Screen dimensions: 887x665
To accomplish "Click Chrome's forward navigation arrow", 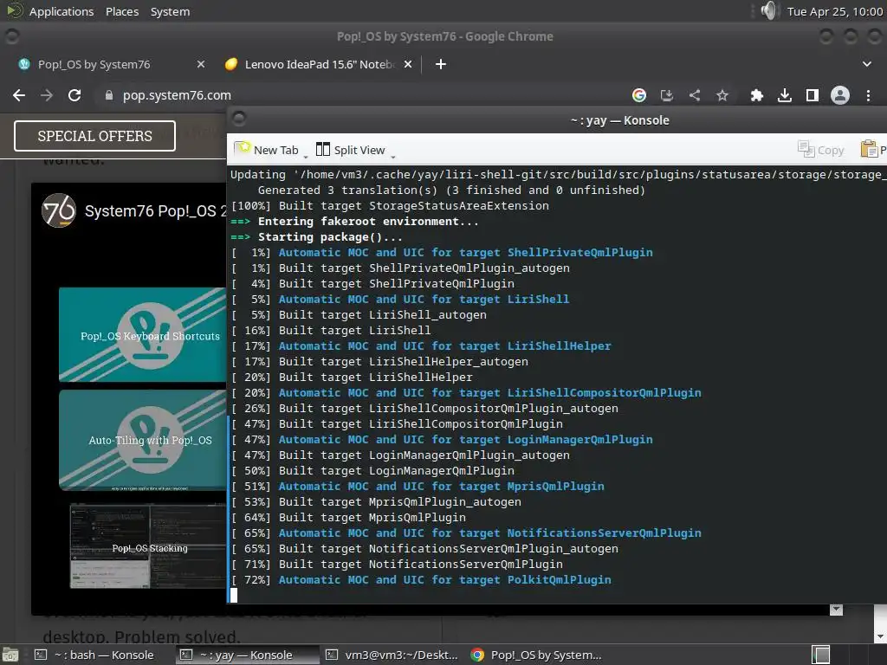I will (x=47, y=95).
